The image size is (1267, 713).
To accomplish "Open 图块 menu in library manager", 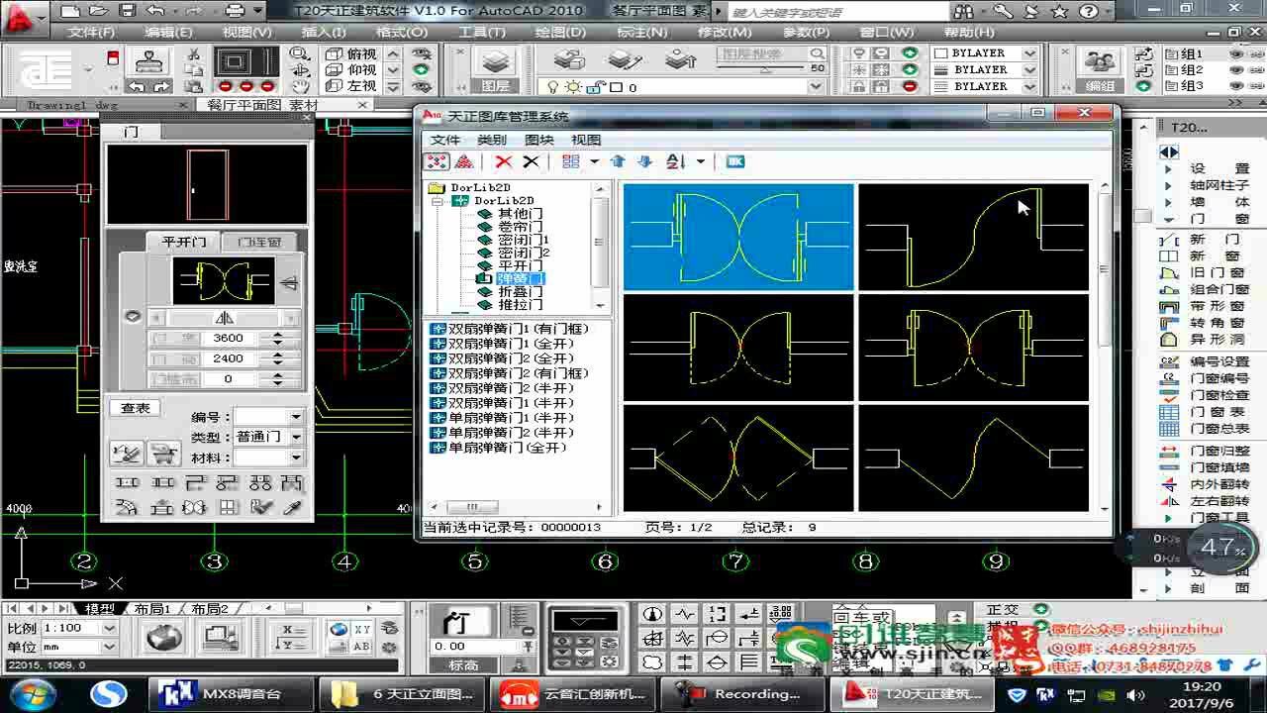I will [x=538, y=140].
